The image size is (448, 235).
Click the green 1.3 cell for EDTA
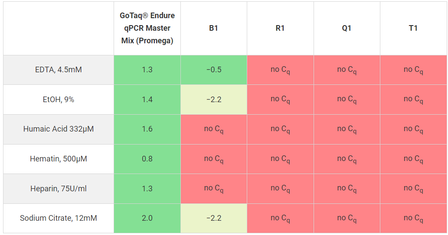click(x=147, y=70)
